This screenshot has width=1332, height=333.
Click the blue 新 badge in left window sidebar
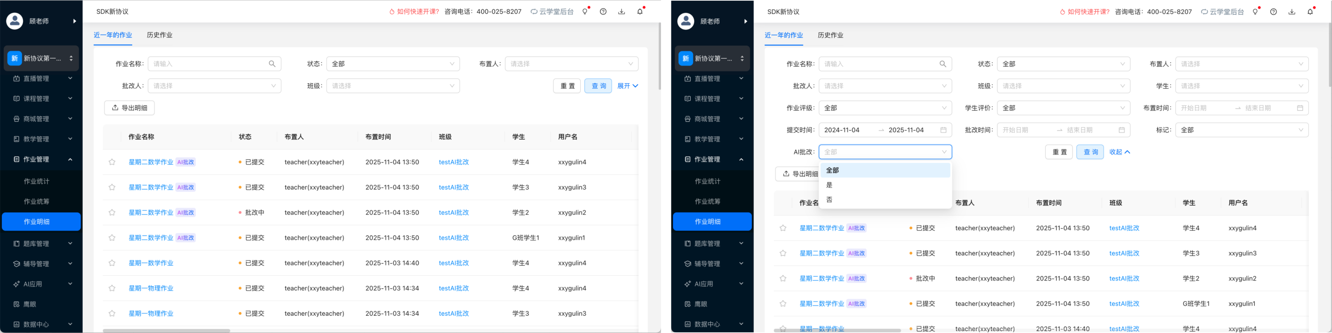(x=14, y=58)
